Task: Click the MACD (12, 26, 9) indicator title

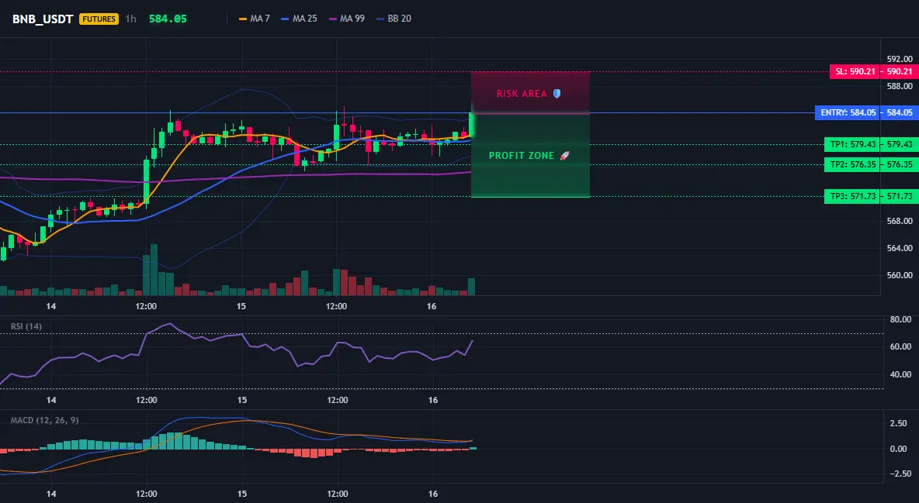Action: point(44,420)
